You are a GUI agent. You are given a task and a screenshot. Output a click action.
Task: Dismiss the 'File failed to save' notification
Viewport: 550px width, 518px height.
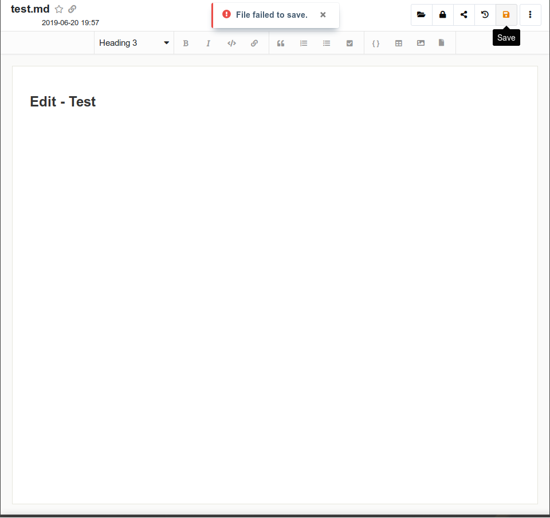tap(323, 15)
